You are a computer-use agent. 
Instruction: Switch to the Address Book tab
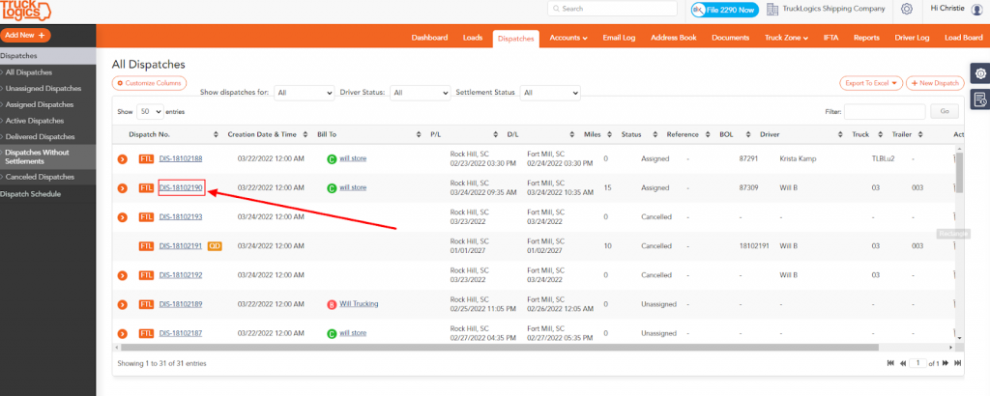tap(673, 38)
